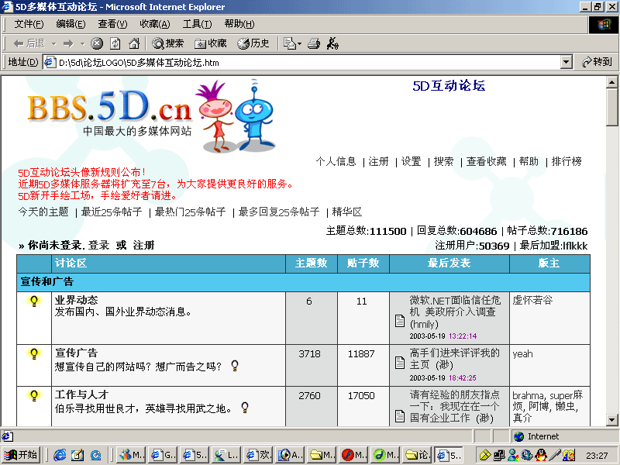Click the taskbar clock showing 23:27
The height and width of the screenshot is (465, 620).
597,456
